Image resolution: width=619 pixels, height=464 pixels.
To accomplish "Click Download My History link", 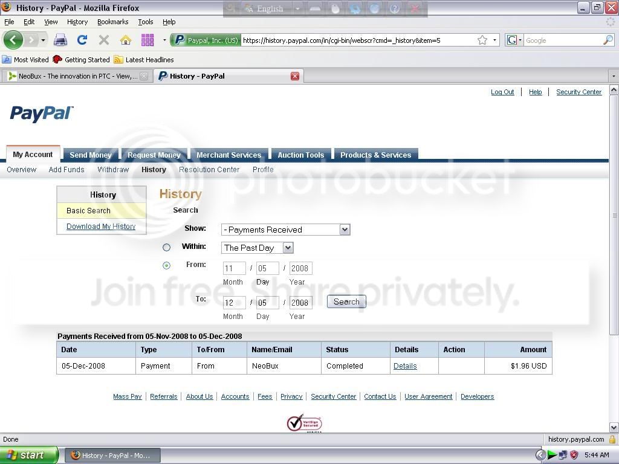I will coord(101,227).
